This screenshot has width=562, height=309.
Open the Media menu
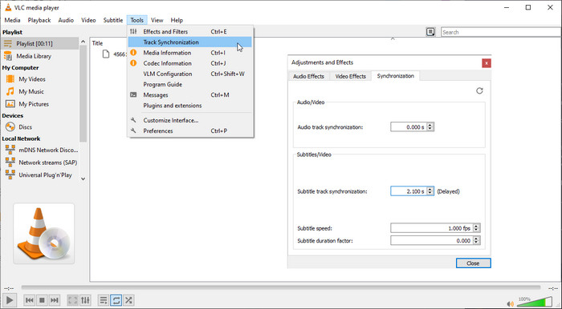click(x=13, y=20)
